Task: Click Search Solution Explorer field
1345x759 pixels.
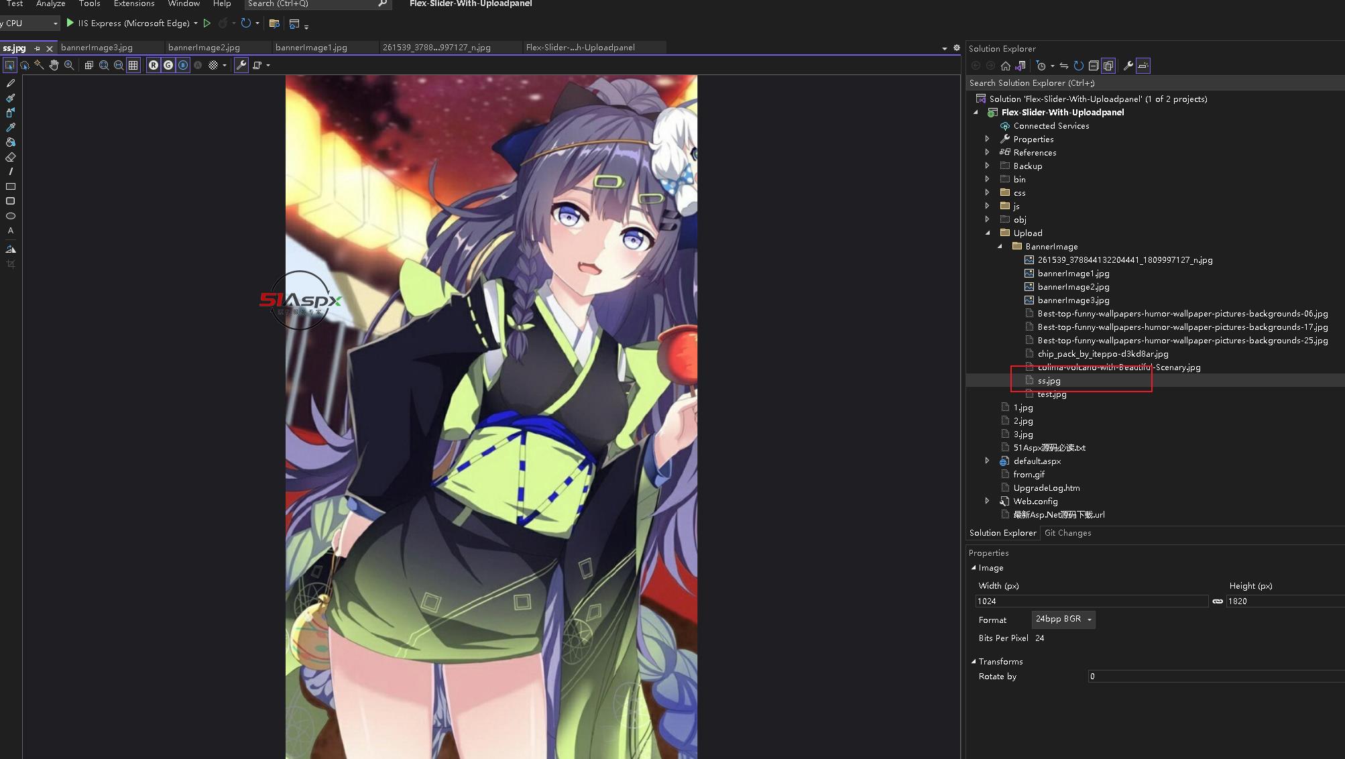Action: click(1155, 83)
